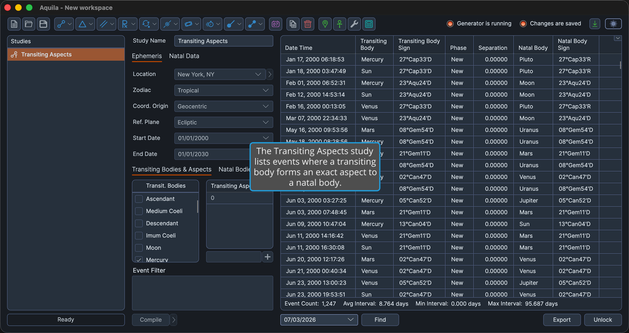Open the stopwatch speed study toolbar button

(212, 24)
